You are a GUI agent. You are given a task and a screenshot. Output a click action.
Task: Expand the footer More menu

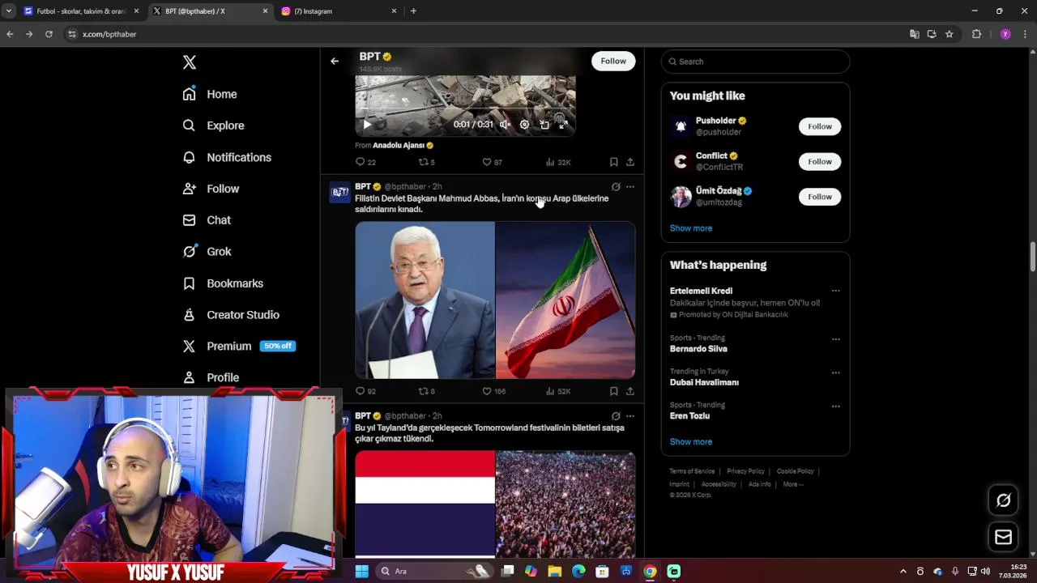[793, 484]
